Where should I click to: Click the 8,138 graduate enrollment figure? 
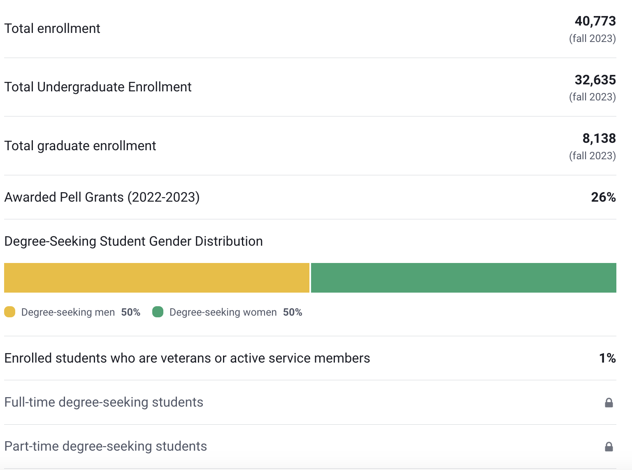[599, 138]
